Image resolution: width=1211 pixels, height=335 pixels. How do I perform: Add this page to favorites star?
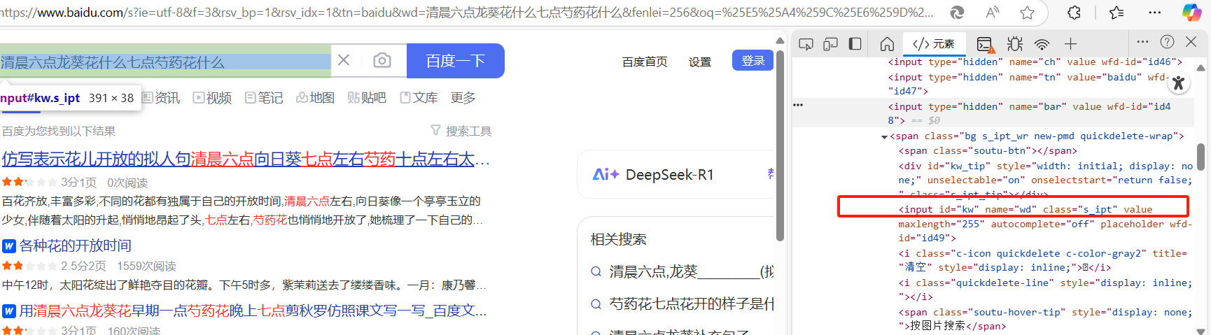(x=1027, y=13)
